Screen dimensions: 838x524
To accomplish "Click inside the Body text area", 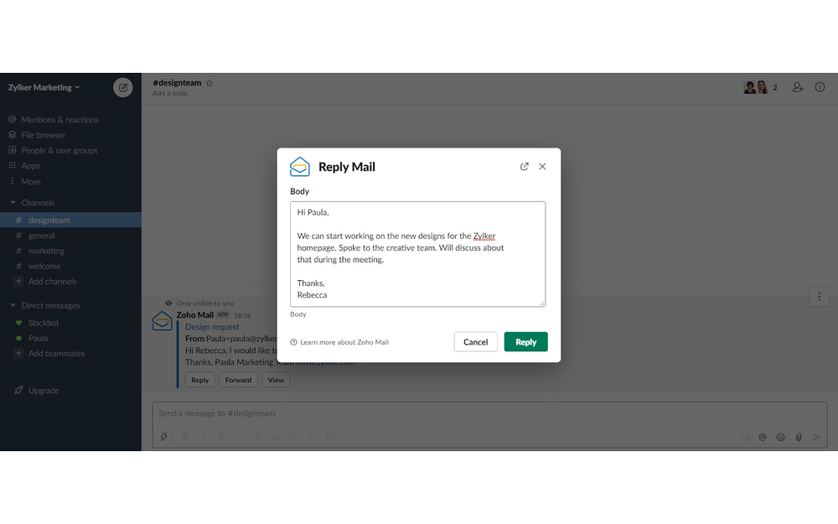I will (x=418, y=254).
